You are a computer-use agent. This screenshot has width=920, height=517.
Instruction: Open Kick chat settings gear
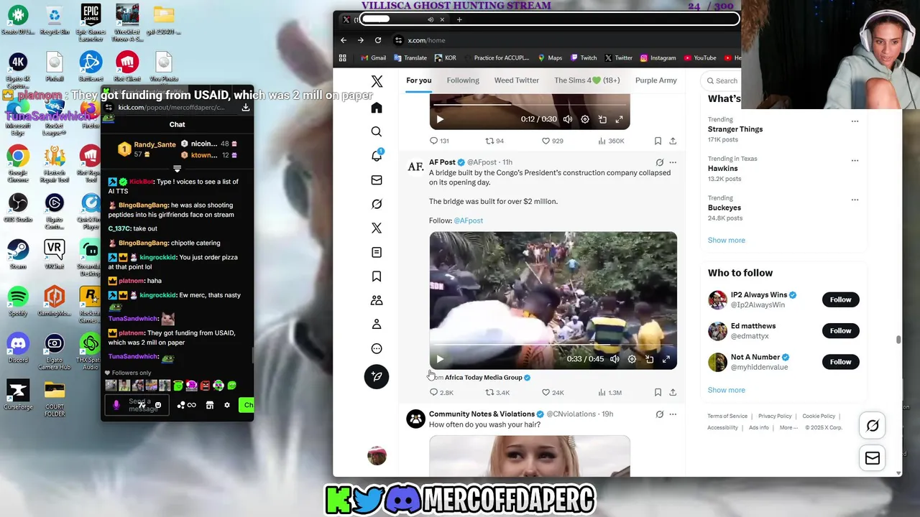227,405
